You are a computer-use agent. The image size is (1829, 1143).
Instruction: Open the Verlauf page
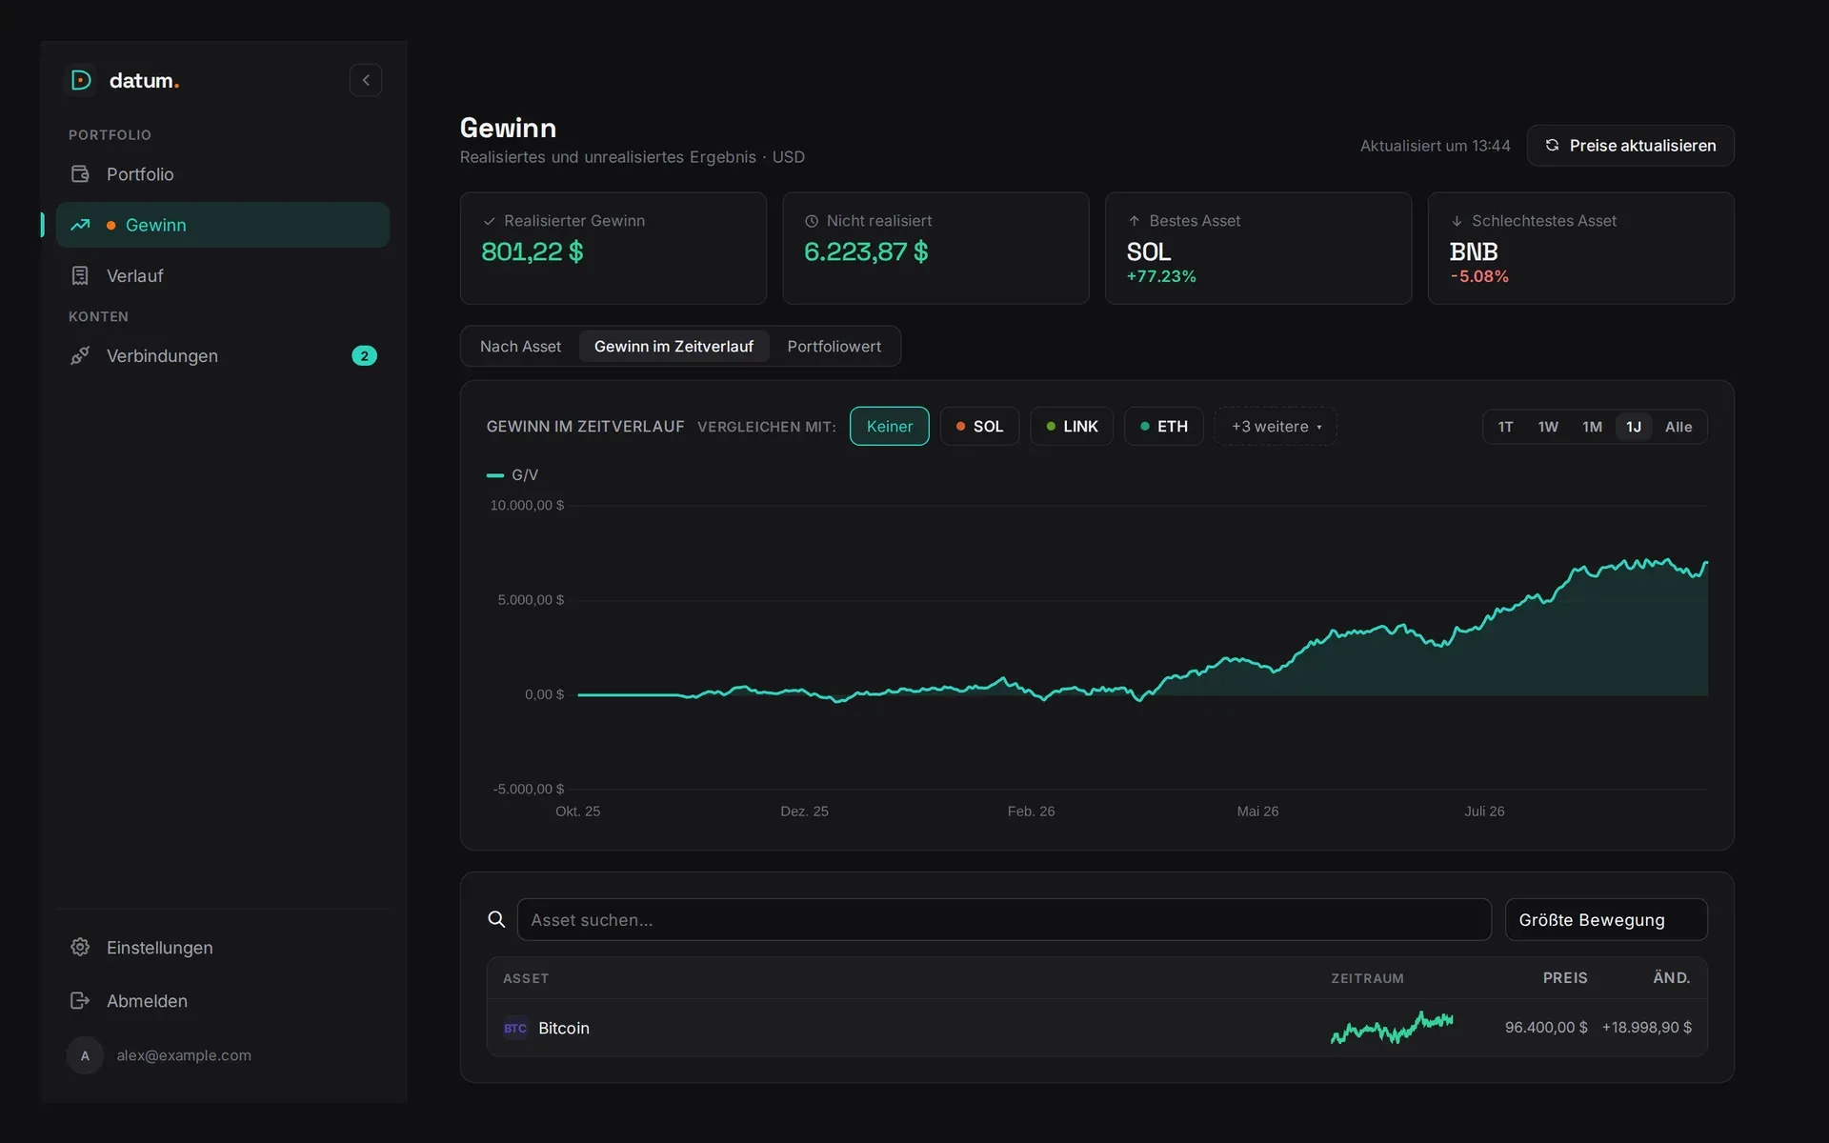pos(223,275)
